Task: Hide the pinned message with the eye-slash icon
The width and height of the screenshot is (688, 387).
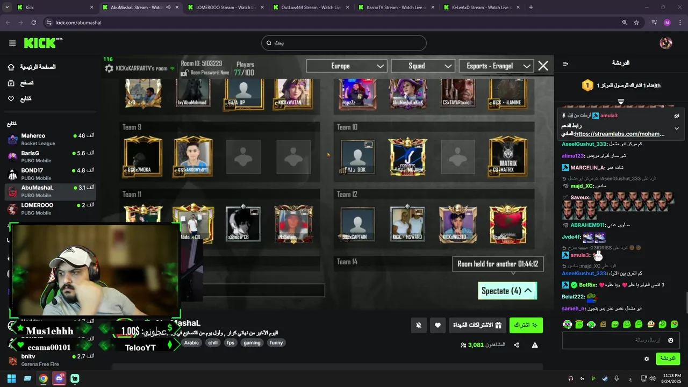Action: pyautogui.click(x=677, y=116)
